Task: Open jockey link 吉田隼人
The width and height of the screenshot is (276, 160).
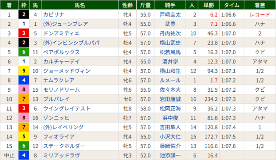Action: click(x=170, y=127)
